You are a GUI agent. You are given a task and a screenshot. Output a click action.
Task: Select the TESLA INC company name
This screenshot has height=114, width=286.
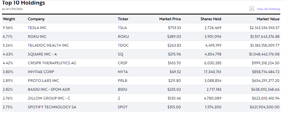[x=38, y=28]
